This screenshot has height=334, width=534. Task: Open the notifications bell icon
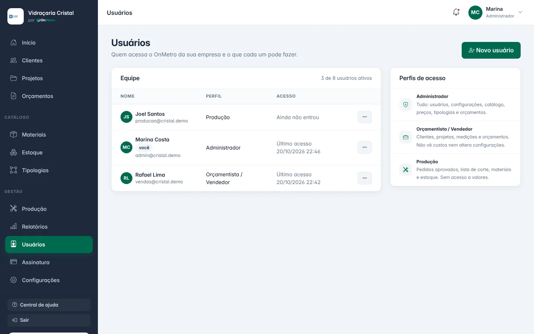[x=456, y=12]
